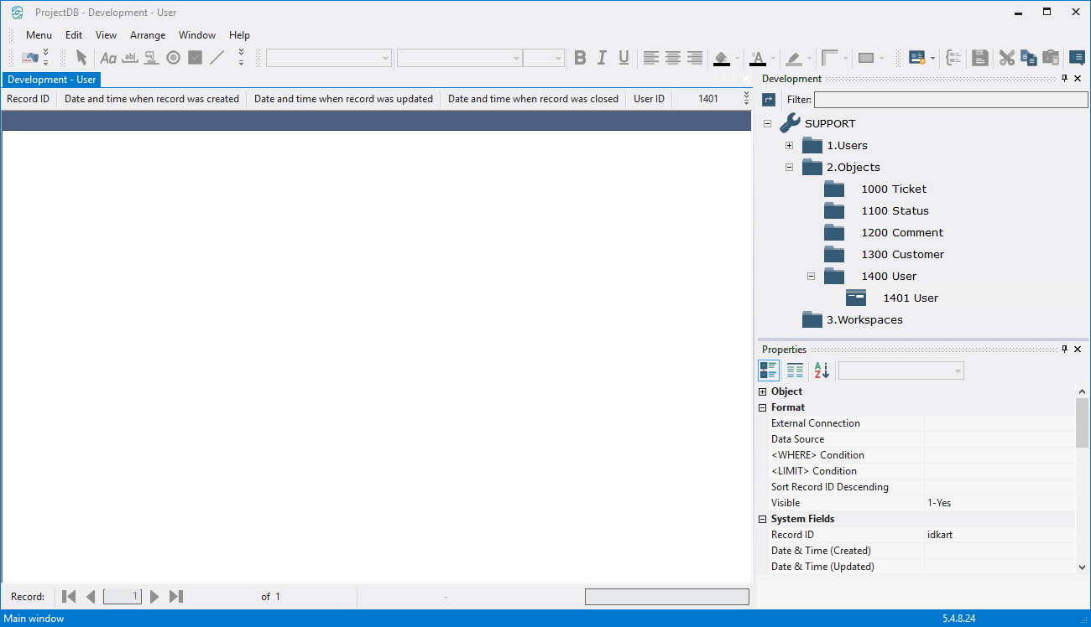1091x627 pixels.
Task: Collapse the 1400 User tree node
Action: (x=811, y=277)
